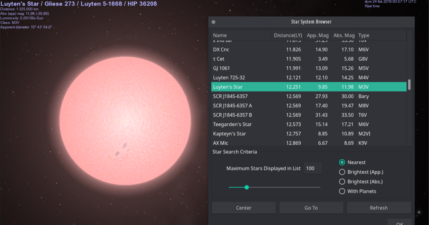Click the Go To button
The image size is (429, 225).
point(311,208)
